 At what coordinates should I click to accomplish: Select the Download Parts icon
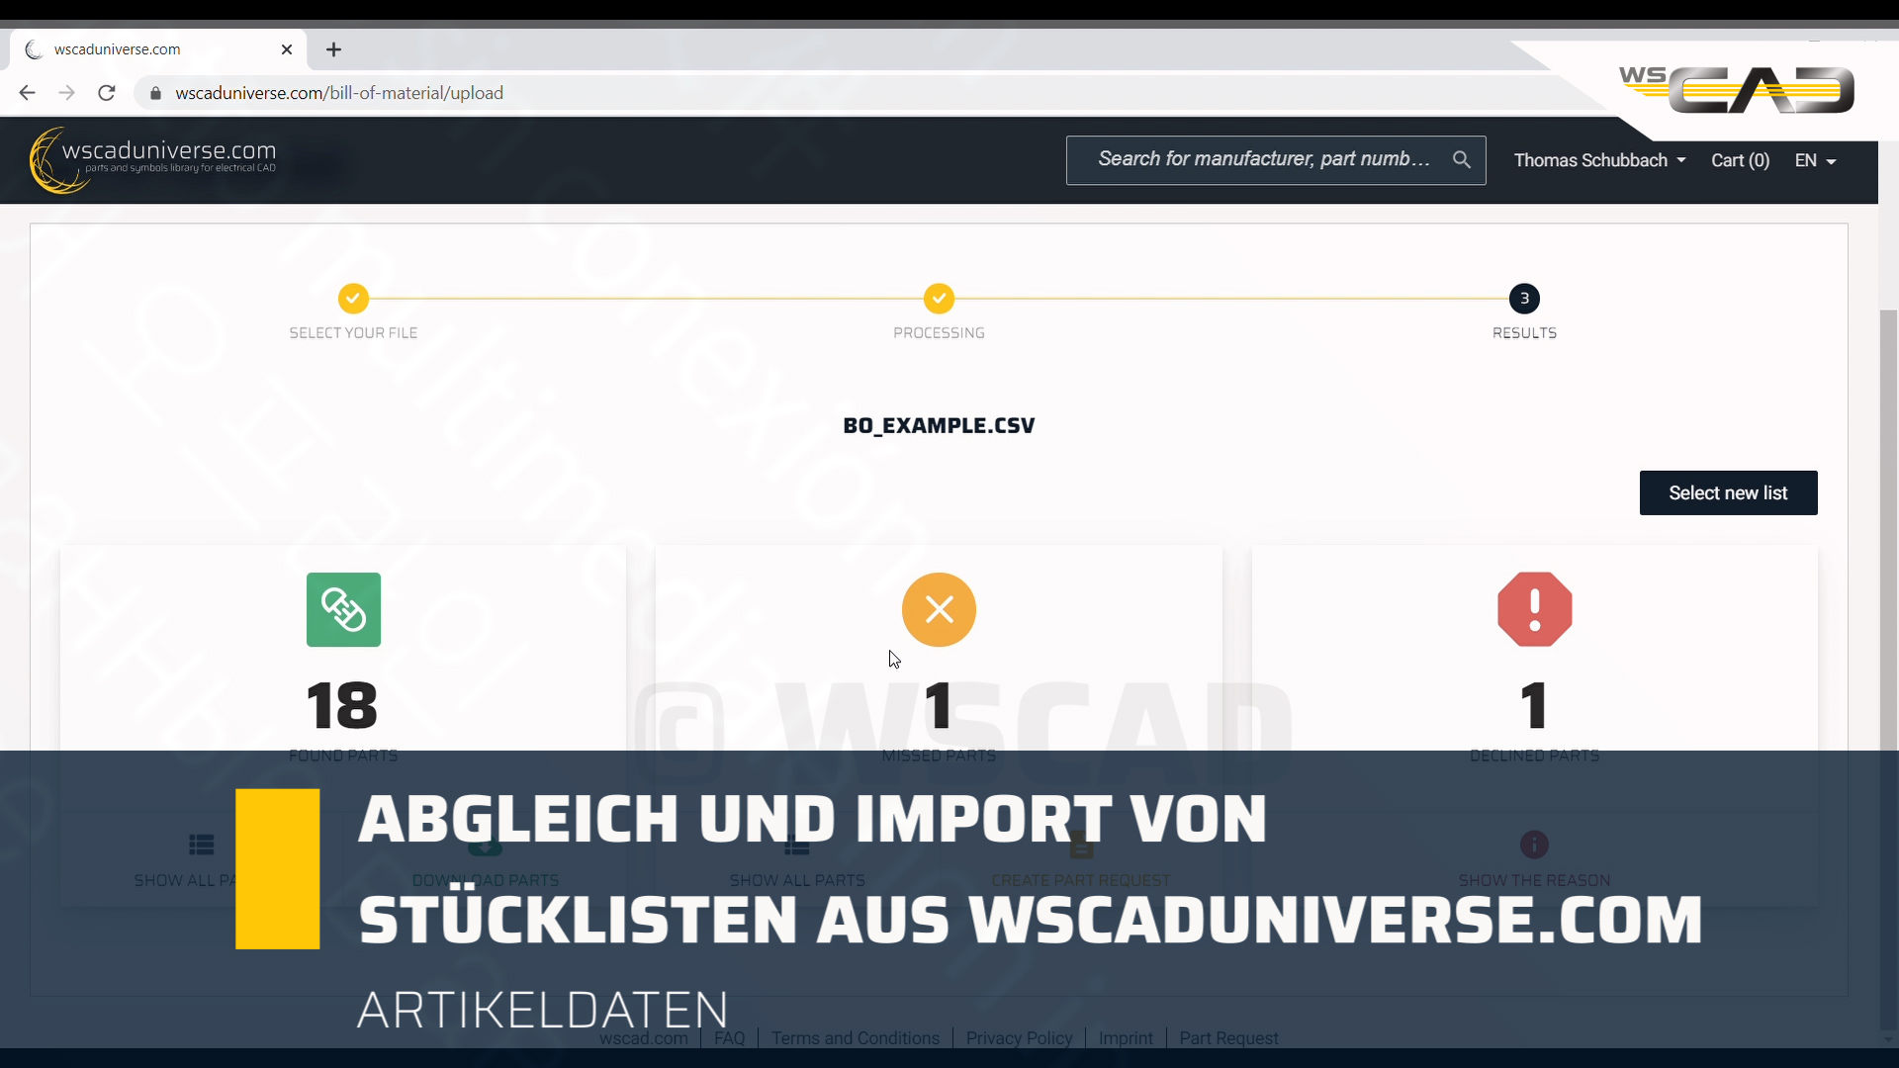[485, 845]
